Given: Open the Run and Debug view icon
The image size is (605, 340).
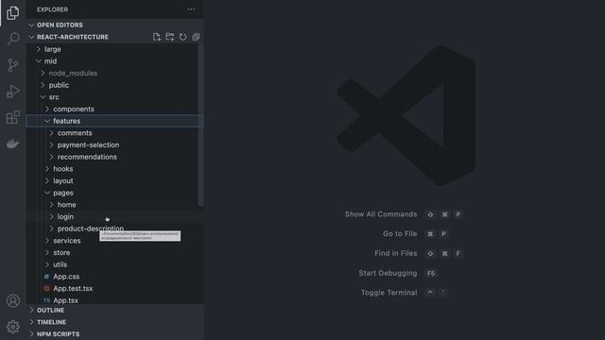Looking at the screenshot, I should (x=12, y=92).
